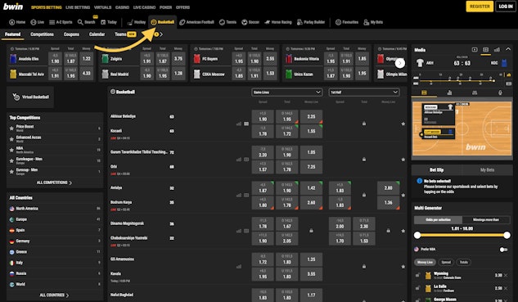Select microphone commentary tab in Media panel
This screenshot has width=518, height=302.
(x=500, y=92)
